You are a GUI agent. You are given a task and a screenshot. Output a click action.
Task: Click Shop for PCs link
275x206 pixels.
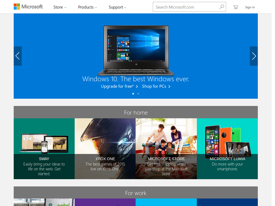156,86
